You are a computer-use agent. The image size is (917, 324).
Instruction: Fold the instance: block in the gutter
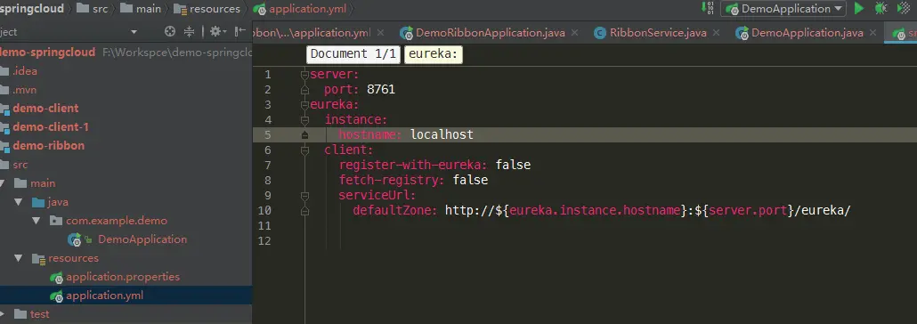[304, 120]
